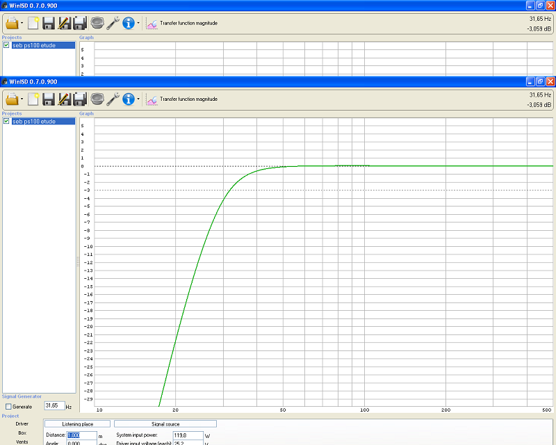Click the System input power field
Viewport: 556px width, 445px height.
188,435
